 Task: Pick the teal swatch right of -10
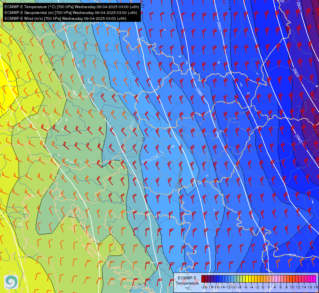click(x=235, y=279)
